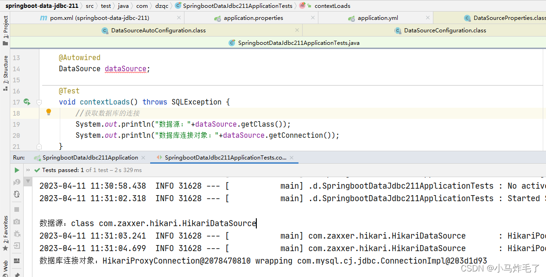The image size is (546, 277).
Task: Close the SpringbootDataJdbc211Application run tab
Action: tap(143, 158)
